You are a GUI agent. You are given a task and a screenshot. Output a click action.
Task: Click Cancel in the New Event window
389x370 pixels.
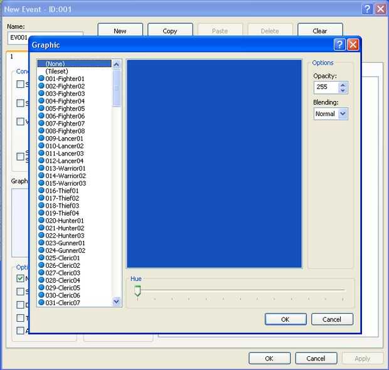coord(316,358)
